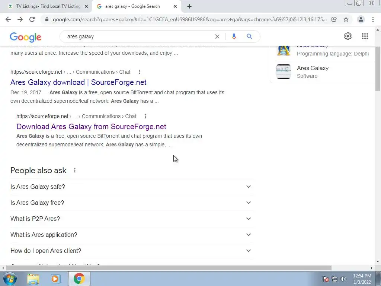View site security lock info
The width and height of the screenshot is (381, 286).
(47, 19)
